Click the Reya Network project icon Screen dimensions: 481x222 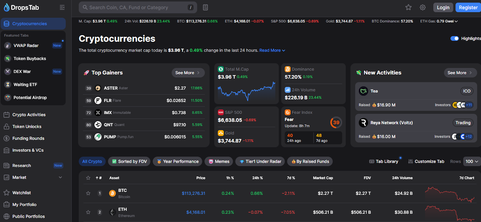pyautogui.click(x=363, y=123)
